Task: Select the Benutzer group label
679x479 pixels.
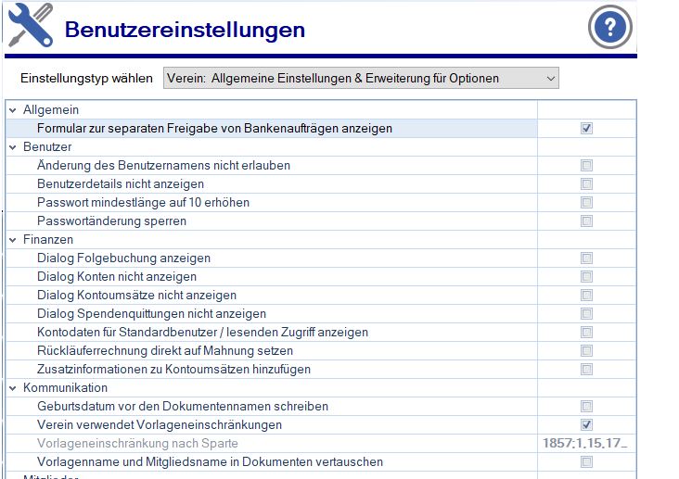Action: [x=47, y=147]
